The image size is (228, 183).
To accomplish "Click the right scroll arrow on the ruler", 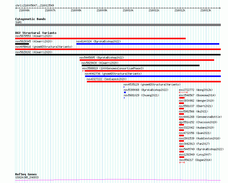I will [220, 8].
